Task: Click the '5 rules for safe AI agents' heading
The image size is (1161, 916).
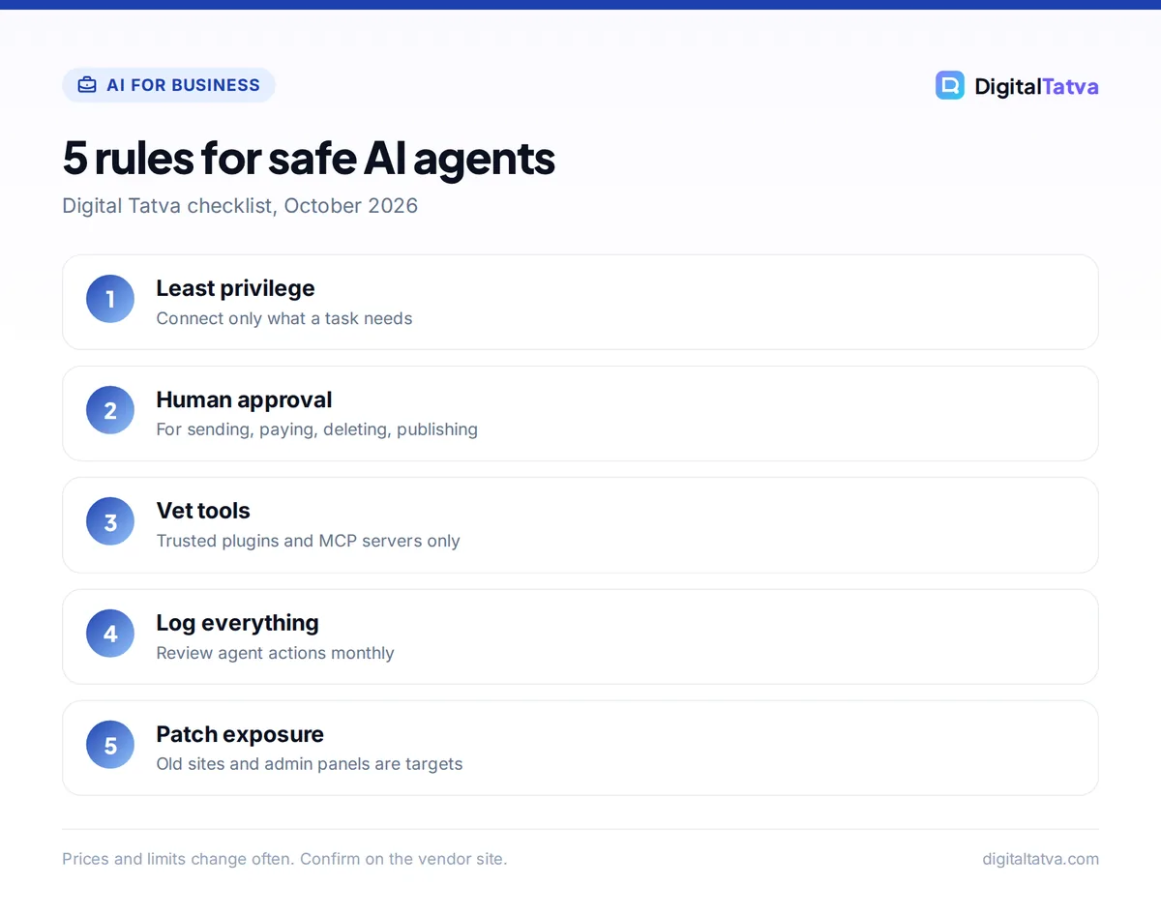Action: pyautogui.click(x=309, y=159)
